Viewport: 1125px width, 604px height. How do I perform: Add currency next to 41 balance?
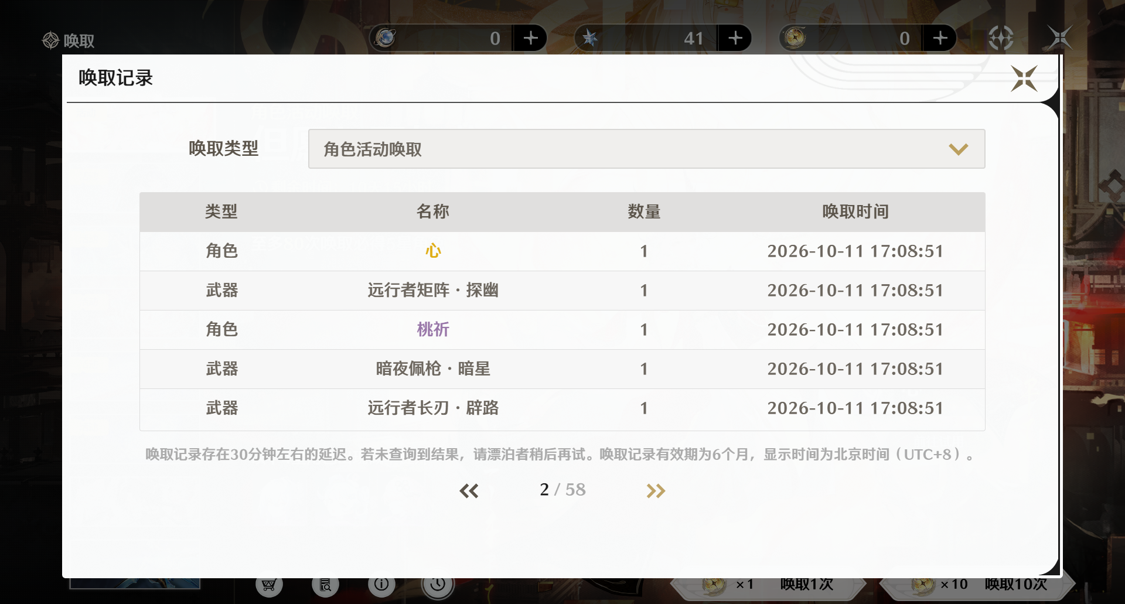[x=735, y=38]
